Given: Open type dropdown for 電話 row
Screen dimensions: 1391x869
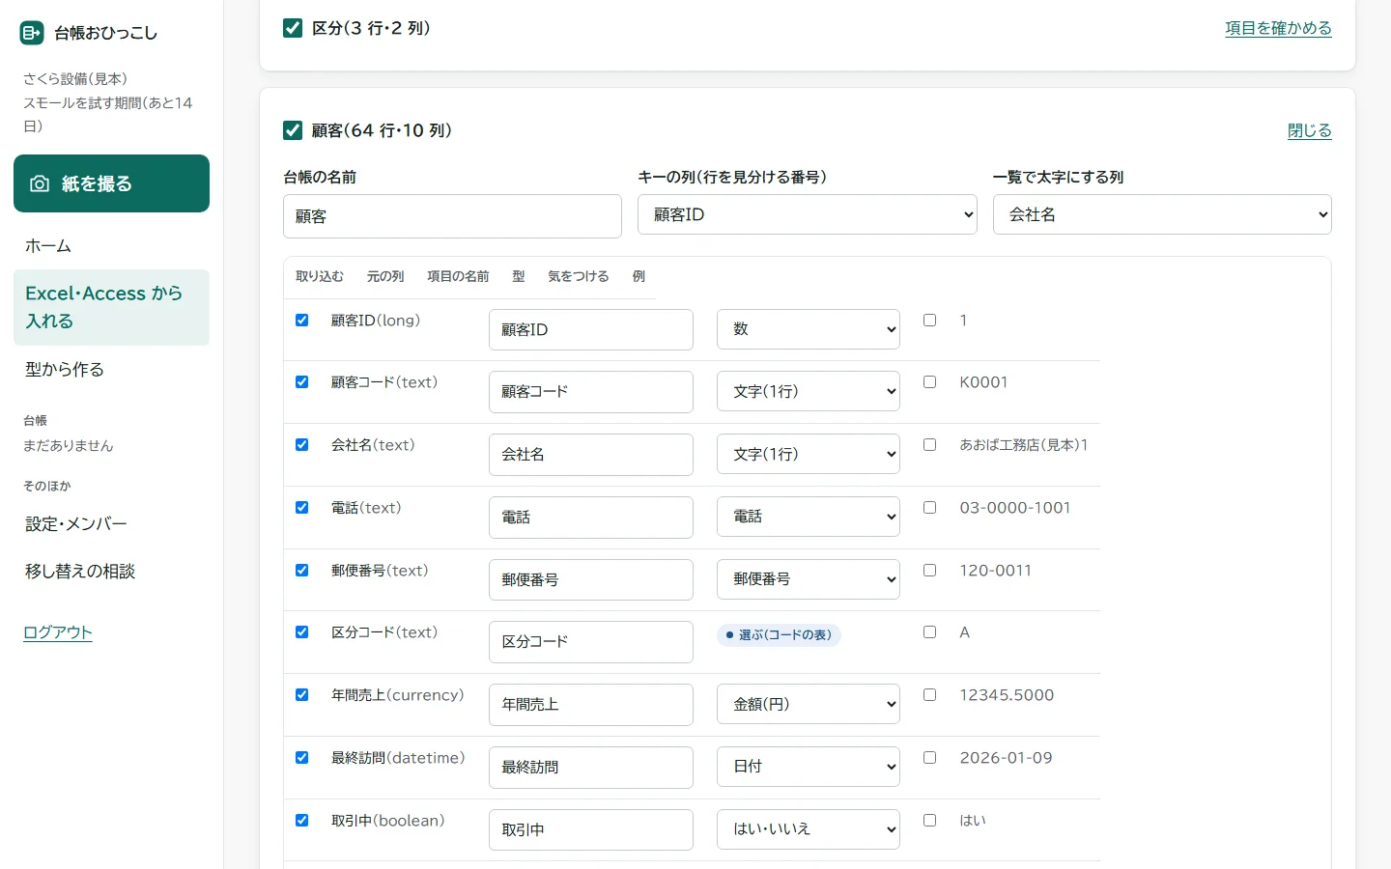Looking at the screenshot, I should click(x=809, y=517).
